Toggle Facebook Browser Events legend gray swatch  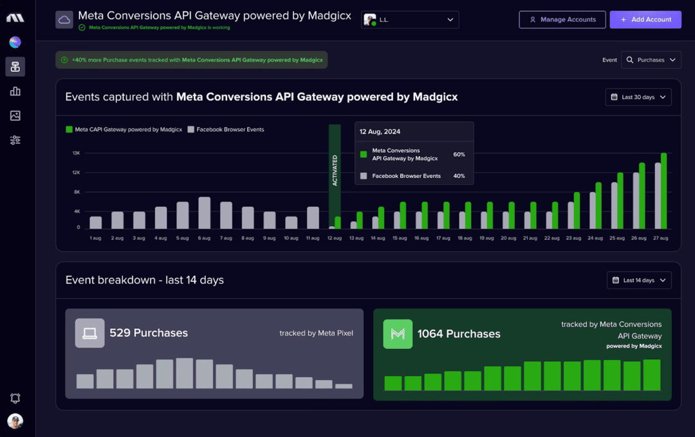click(190, 129)
